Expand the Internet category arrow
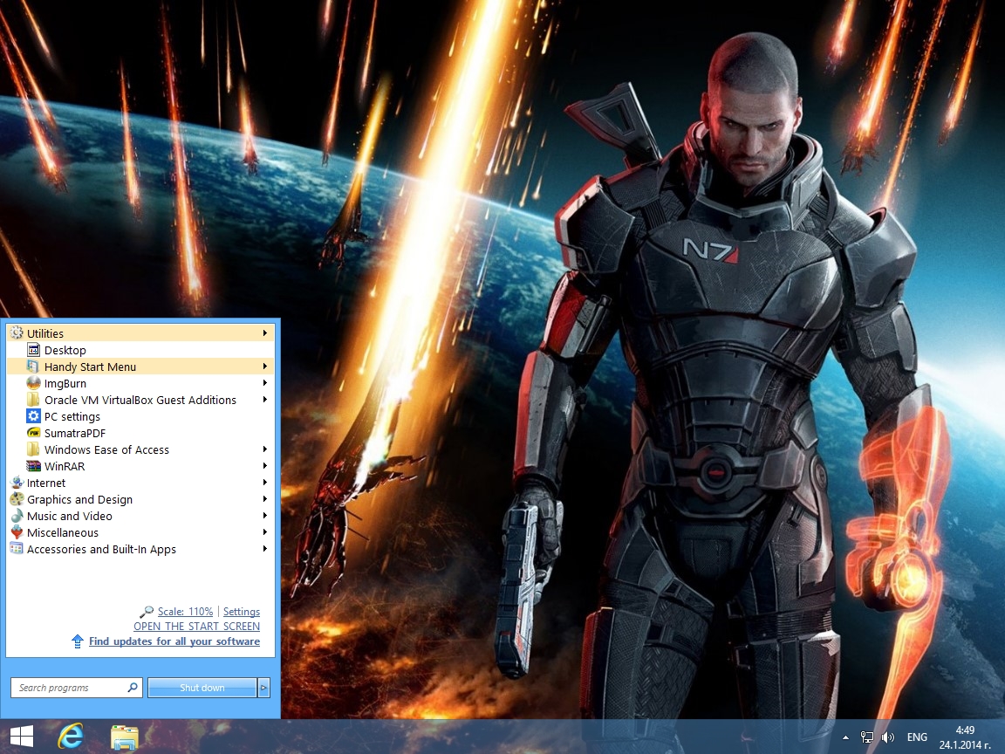This screenshot has width=1005, height=754. click(x=264, y=483)
